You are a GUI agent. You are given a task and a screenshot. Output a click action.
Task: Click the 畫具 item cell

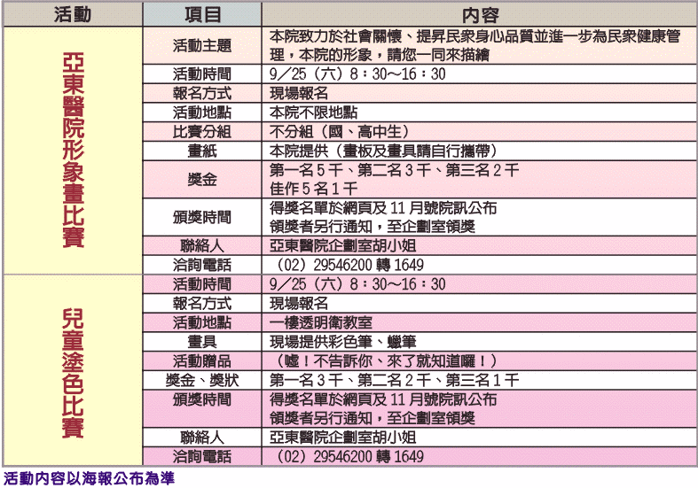coord(202,342)
